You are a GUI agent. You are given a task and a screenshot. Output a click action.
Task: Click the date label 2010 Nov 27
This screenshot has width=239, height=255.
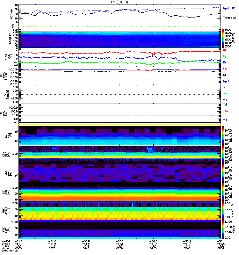point(10,251)
